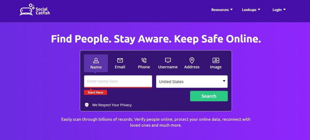Select the Username chat bubble icon
This screenshot has width=310, height=140.
168,60
